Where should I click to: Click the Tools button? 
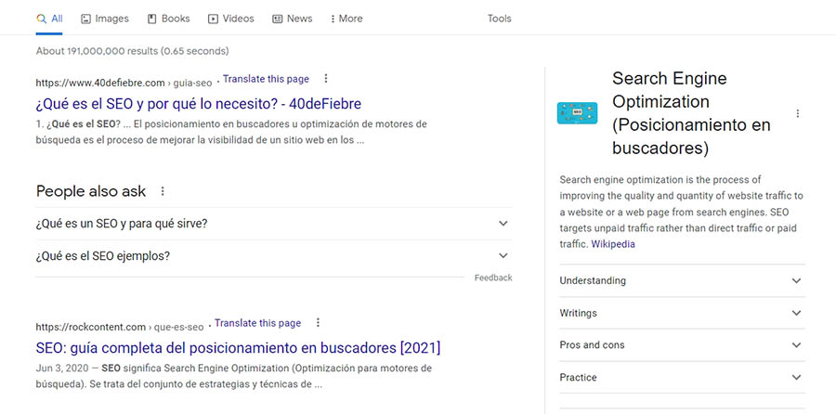tap(499, 19)
